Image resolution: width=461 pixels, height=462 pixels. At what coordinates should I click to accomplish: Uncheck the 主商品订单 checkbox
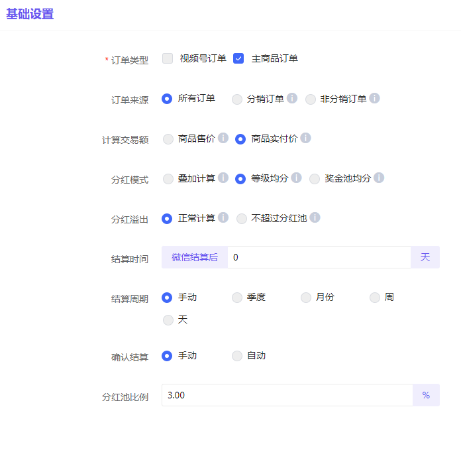pos(238,58)
